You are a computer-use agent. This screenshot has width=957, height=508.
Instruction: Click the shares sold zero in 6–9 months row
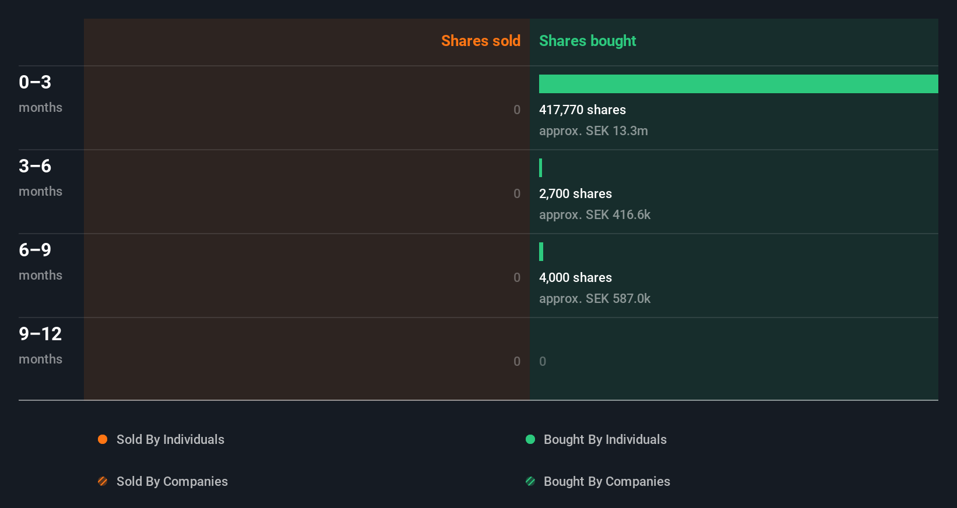pos(517,277)
